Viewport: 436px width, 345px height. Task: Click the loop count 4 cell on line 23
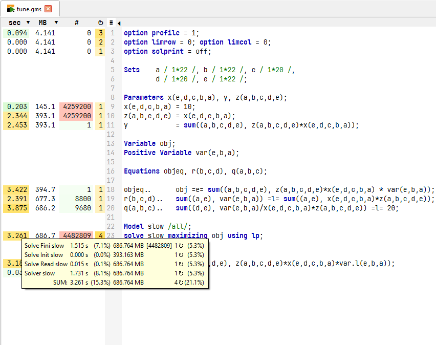click(100, 235)
